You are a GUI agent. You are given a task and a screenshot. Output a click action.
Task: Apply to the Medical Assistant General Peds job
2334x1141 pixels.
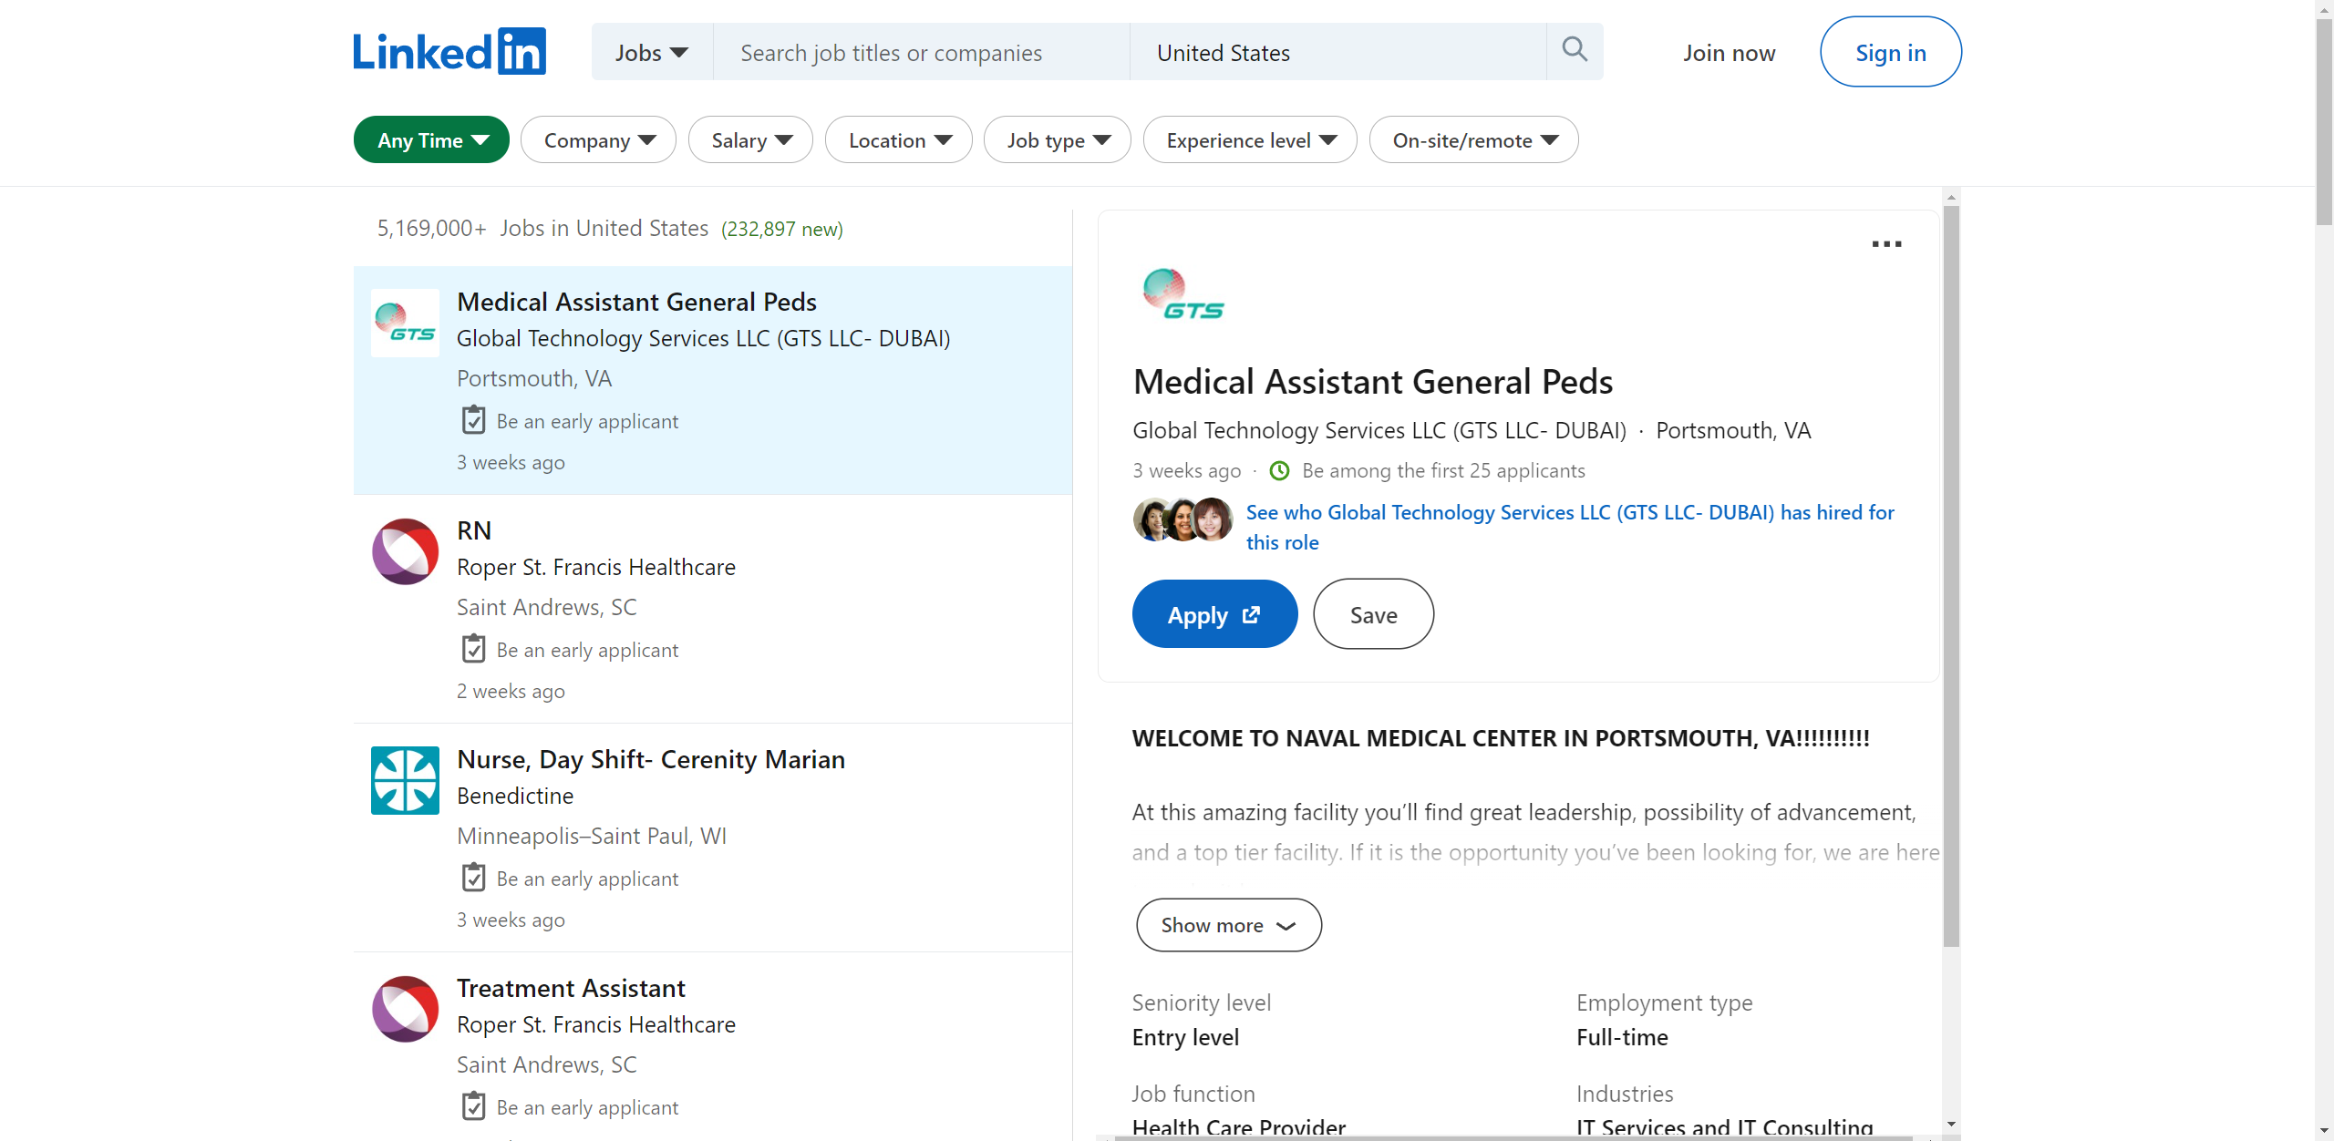click(1213, 613)
